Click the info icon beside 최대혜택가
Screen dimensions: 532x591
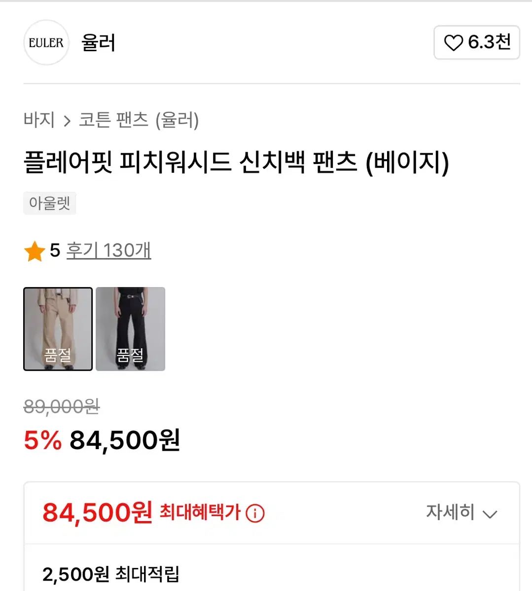coord(255,513)
